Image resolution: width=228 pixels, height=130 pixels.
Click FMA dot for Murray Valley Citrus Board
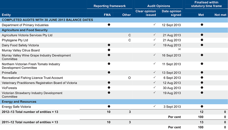click(x=109, y=50)
